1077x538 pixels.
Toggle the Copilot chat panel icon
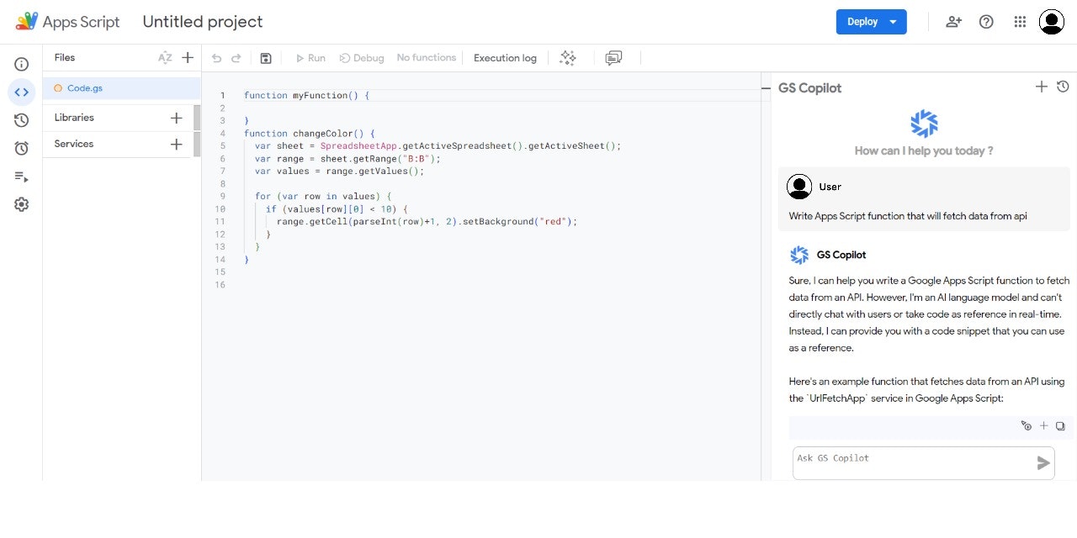point(614,58)
